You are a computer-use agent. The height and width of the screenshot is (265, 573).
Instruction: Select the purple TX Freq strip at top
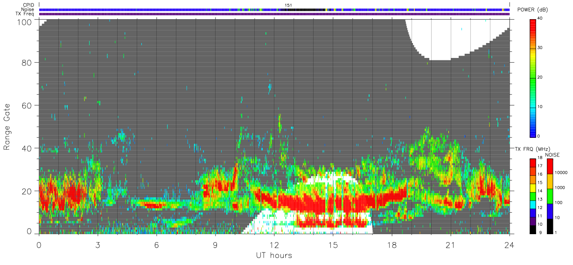(274, 14)
